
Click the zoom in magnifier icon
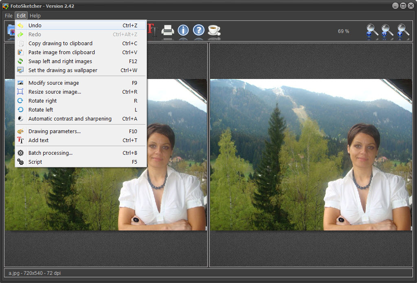coord(403,31)
